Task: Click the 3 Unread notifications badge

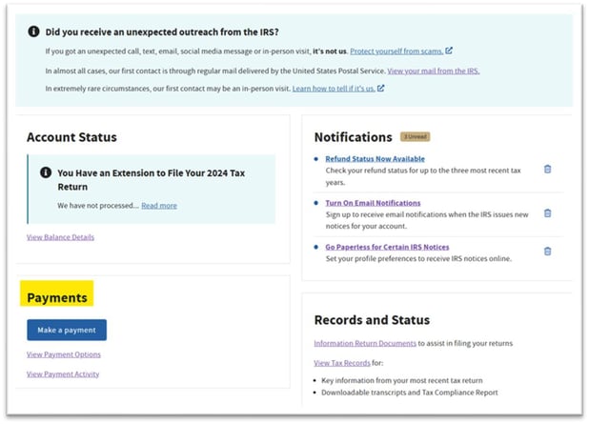Action: tap(416, 137)
